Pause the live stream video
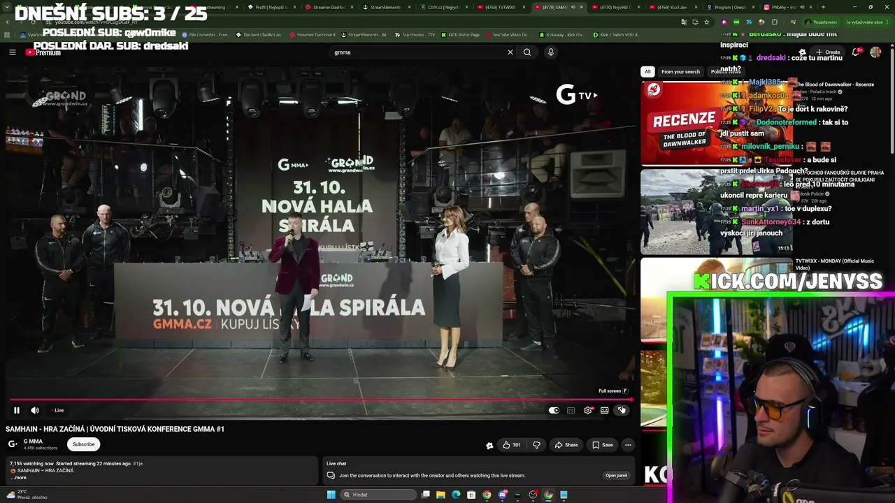 (17, 410)
